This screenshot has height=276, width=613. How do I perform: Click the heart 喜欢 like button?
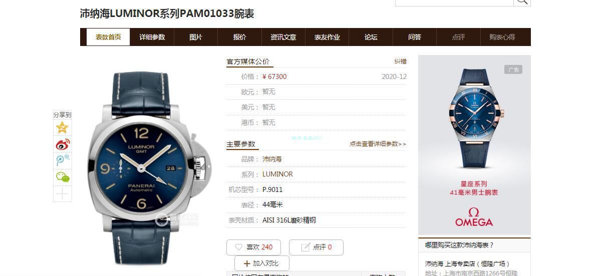(253, 247)
